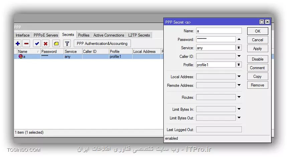Focus the Name input field

(x=219, y=31)
